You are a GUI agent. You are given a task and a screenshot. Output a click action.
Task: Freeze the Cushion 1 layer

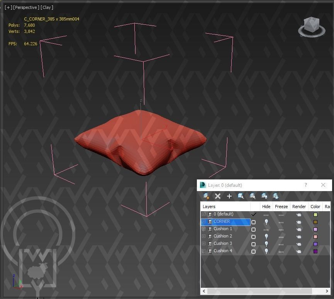coord(281,230)
